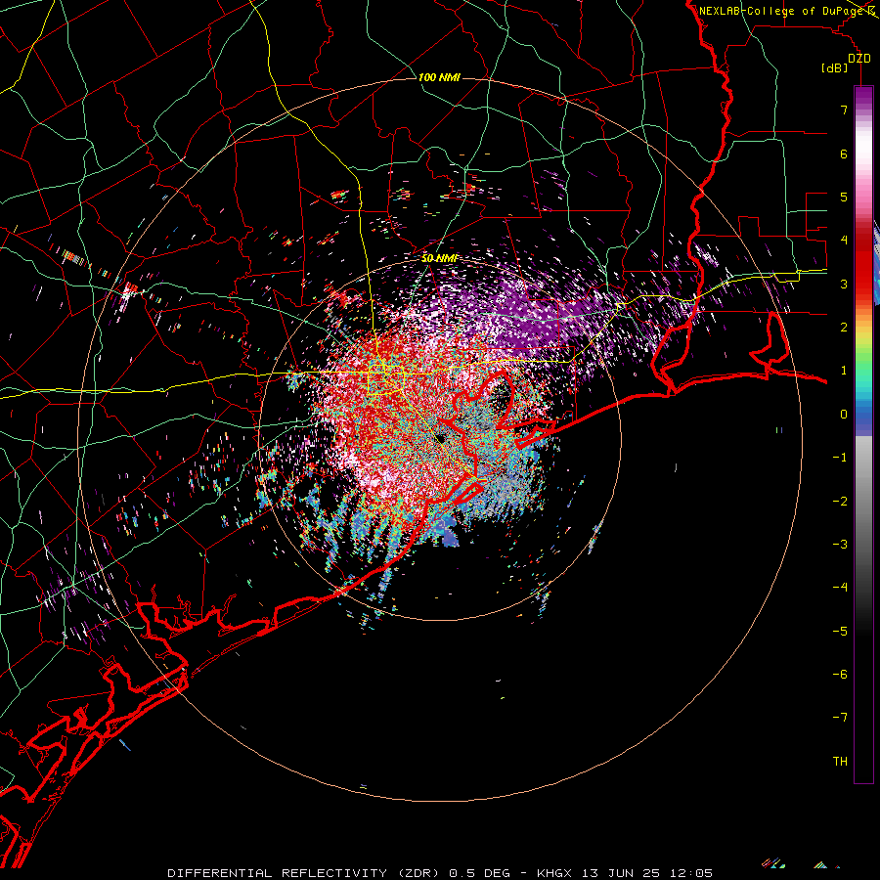This screenshot has height=880, width=880.
Task: Click the -7 value on the color scale
Action: [x=840, y=718]
